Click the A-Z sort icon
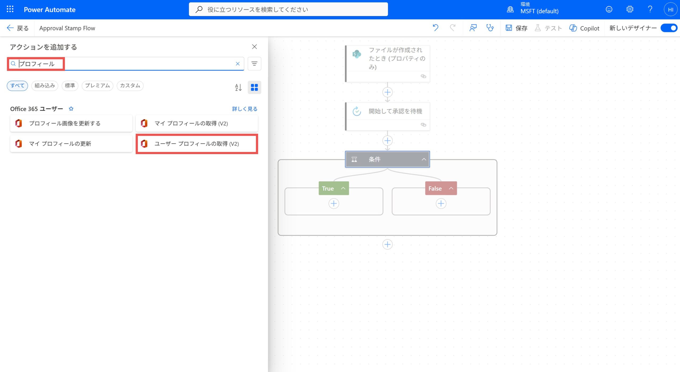The height and width of the screenshot is (372, 680). point(238,87)
